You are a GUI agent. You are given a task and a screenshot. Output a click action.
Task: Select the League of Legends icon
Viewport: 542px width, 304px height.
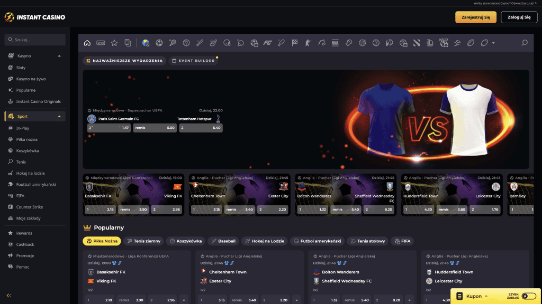[x=430, y=43]
